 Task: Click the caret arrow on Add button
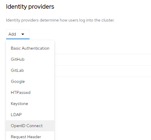point(23,34)
